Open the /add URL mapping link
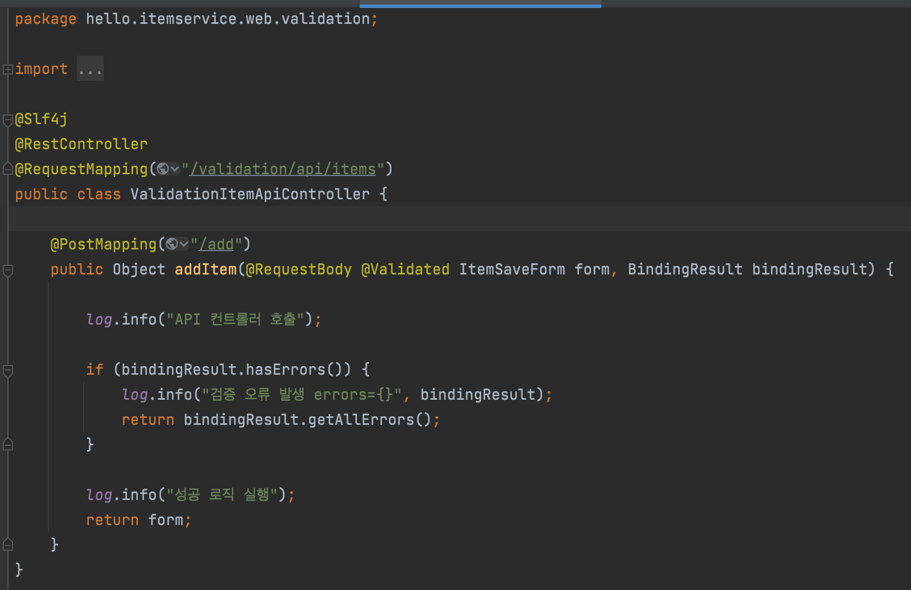This screenshot has height=590, width=911. pos(216,244)
